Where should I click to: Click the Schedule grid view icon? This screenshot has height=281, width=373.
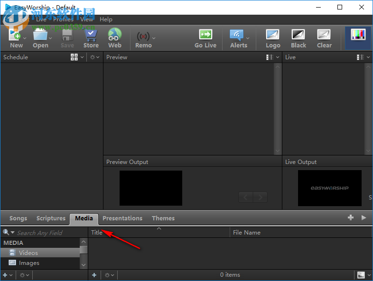(74, 57)
